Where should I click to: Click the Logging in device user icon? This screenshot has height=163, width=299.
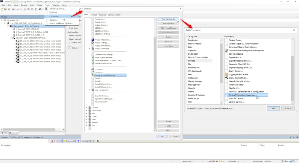(227, 74)
